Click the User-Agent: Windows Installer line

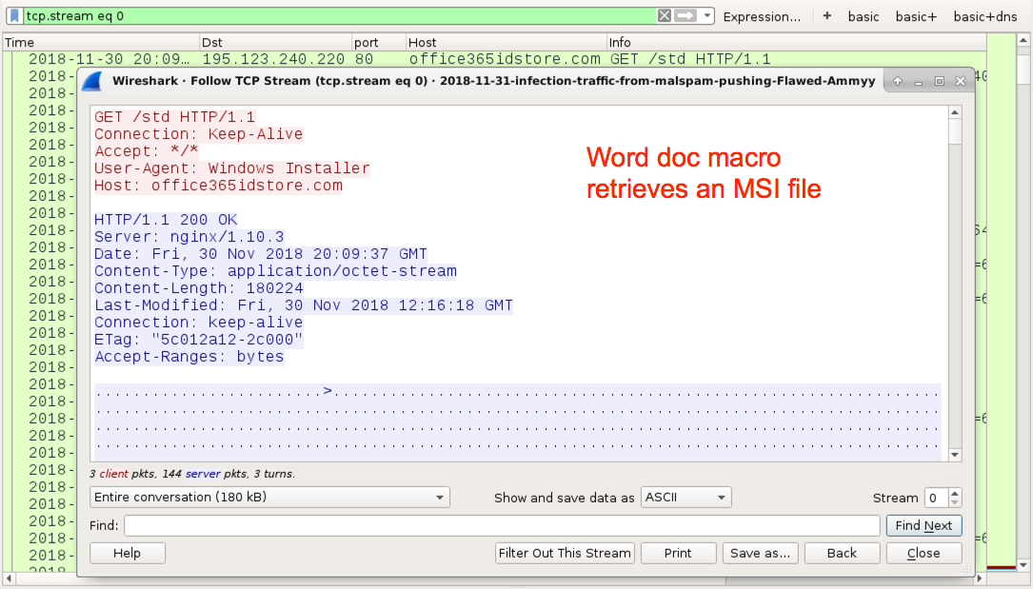[x=232, y=168]
